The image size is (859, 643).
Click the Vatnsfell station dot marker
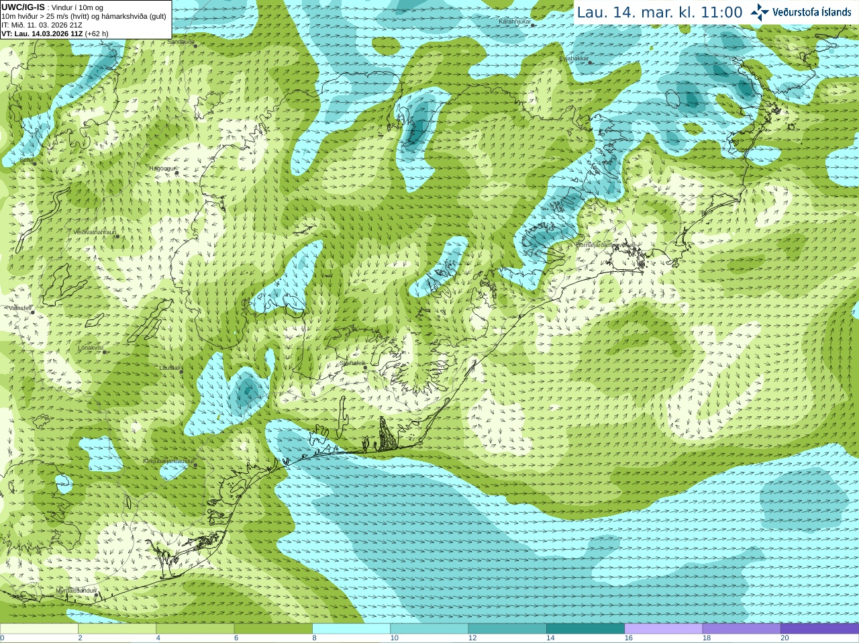32,312
